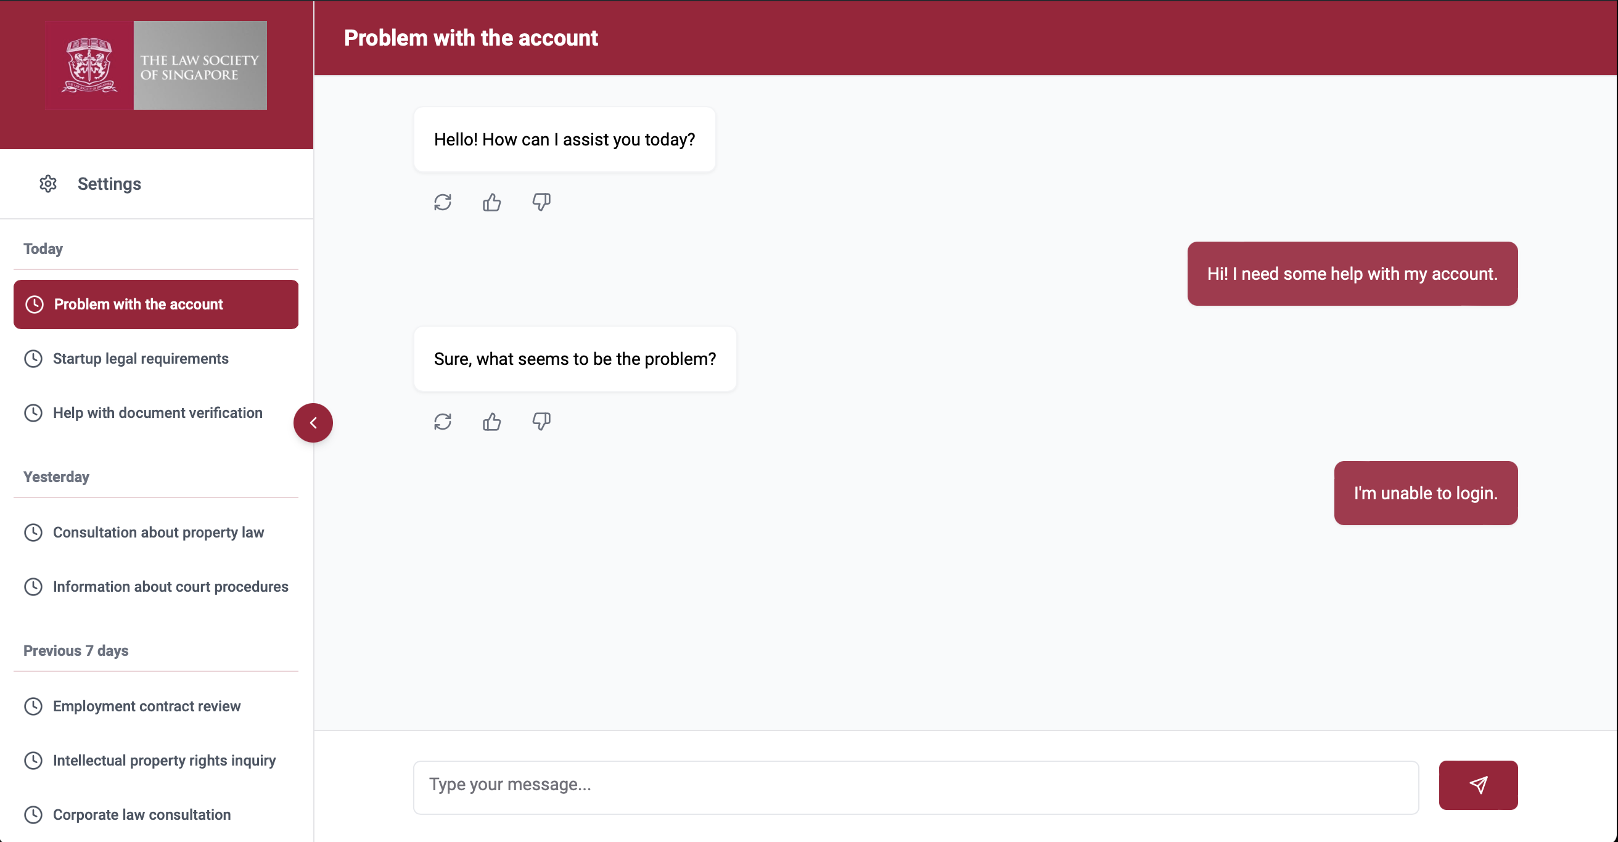Give thumbs down to the second assistant reply
The height and width of the screenshot is (842, 1618).
(541, 422)
